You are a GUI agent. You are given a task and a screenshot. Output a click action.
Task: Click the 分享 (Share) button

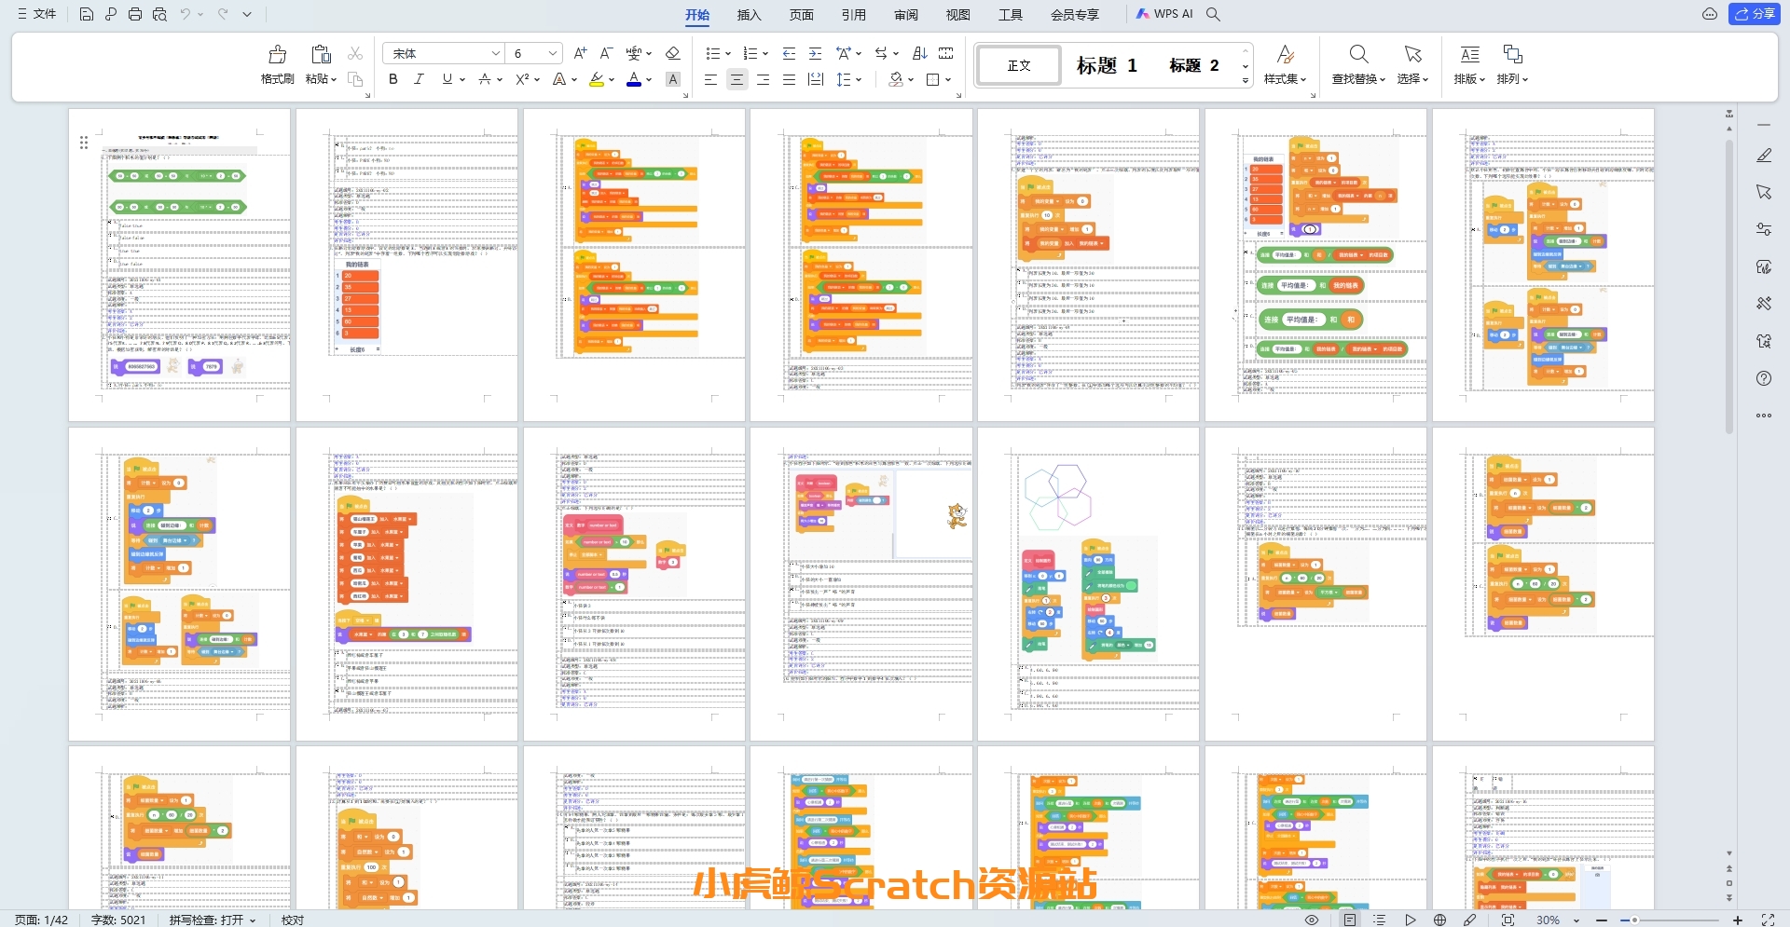click(1755, 14)
